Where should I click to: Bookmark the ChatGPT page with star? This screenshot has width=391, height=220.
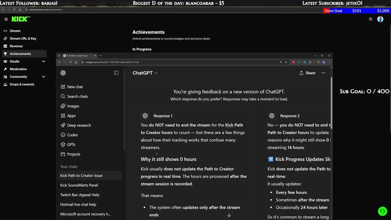(286, 62)
